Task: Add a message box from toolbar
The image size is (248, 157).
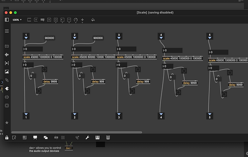Action: 36,20
